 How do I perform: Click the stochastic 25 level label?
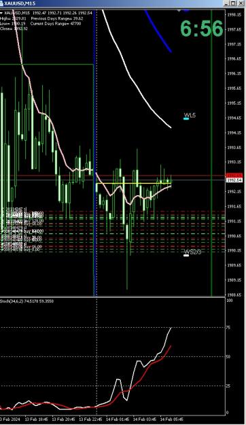(228, 386)
